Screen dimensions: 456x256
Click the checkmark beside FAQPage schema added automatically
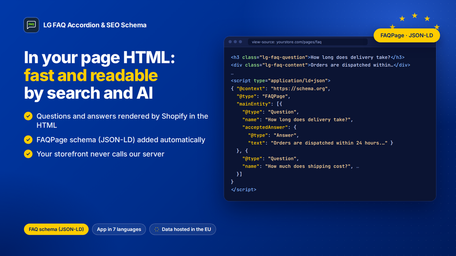pyautogui.click(x=28, y=140)
